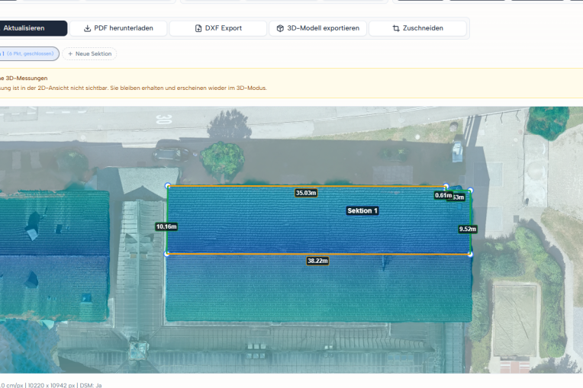
Task: Click the plus icon beside Neue Sektion
Action: 70,54
